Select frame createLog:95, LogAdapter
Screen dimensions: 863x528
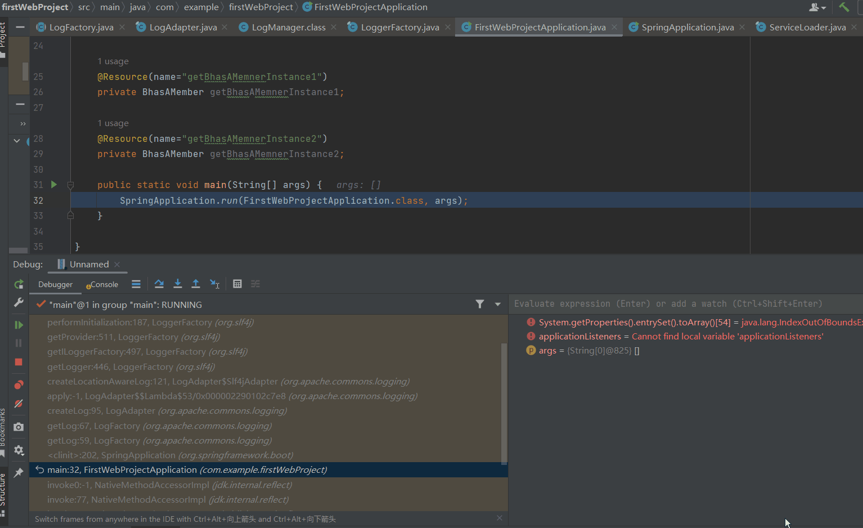click(x=265, y=411)
